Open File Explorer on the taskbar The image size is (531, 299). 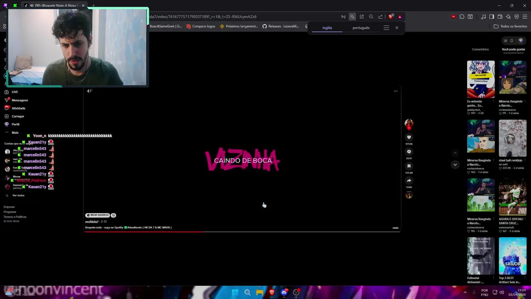[259, 292]
